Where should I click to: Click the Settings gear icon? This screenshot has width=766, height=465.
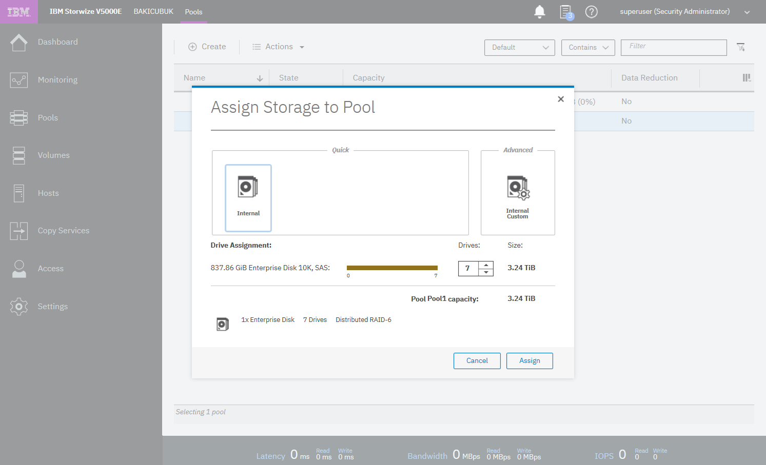19,307
